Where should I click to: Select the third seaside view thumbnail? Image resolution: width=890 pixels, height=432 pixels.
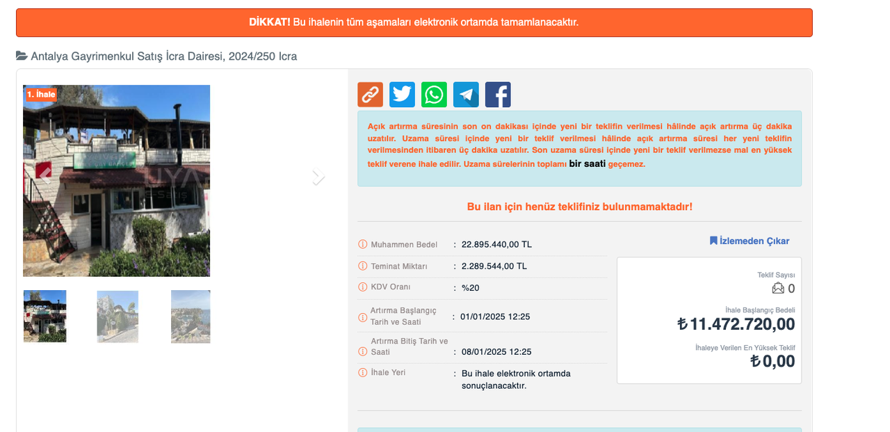point(191,317)
